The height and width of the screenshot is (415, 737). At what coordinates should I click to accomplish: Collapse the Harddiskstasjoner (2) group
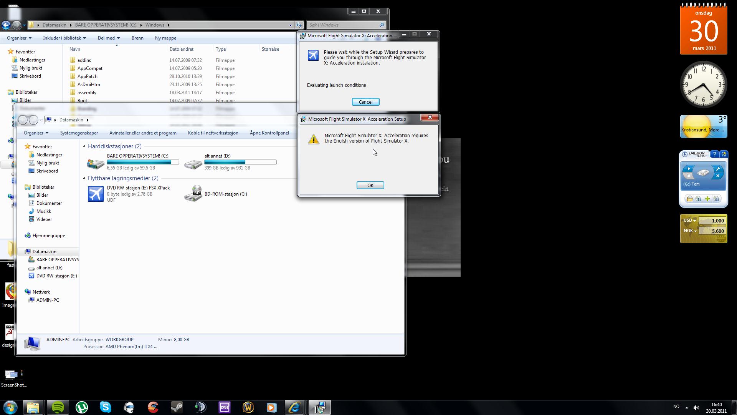click(84, 146)
